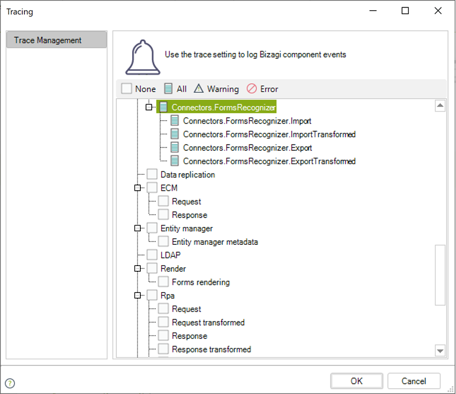Collapse the Connectors.FormsRecognizer tree node

(x=149, y=107)
